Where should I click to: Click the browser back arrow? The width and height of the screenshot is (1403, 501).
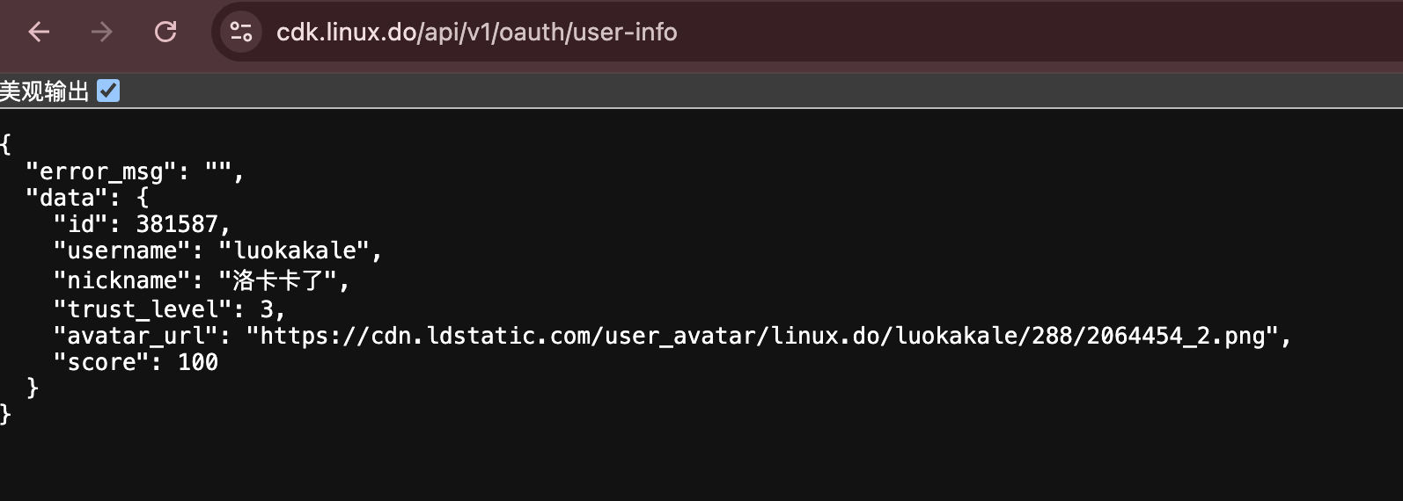click(x=40, y=33)
